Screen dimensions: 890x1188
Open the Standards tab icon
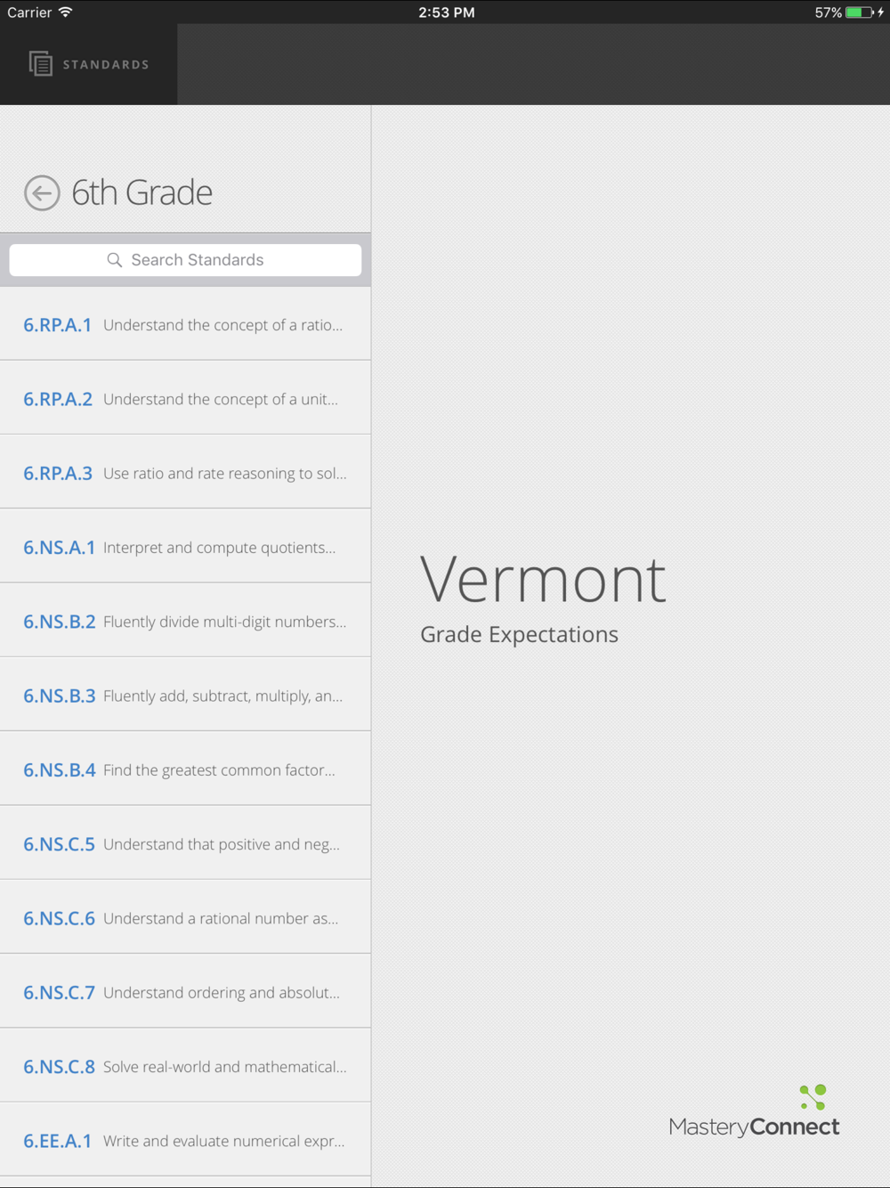pos(40,64)
